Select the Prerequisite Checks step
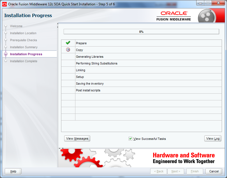The width and height of the screenshot is (227, 178). (x=24, y=40)
